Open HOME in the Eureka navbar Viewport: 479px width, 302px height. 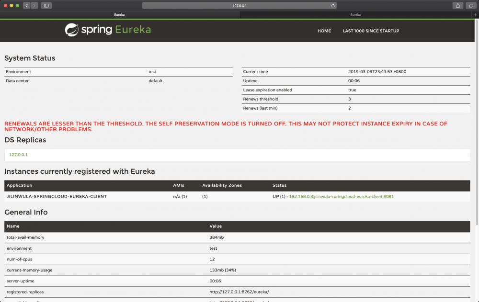pos(324,31)
